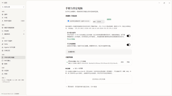Click the 已登录 badge beside 账号与登录

(x=23, y=21)
